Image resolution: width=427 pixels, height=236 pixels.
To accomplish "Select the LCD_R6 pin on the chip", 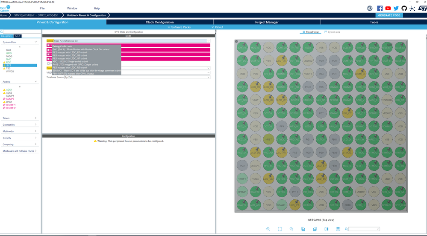I will pos(256,87).
